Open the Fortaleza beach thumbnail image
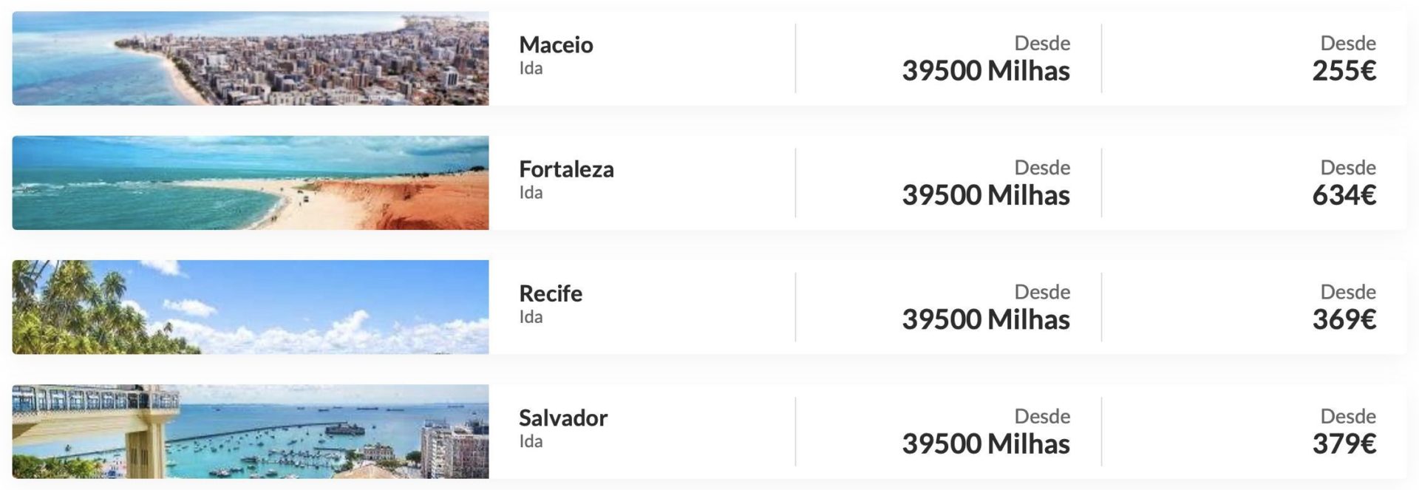Screen dimensions: 1419x490 pyautogui.click(x=251, y=183)
